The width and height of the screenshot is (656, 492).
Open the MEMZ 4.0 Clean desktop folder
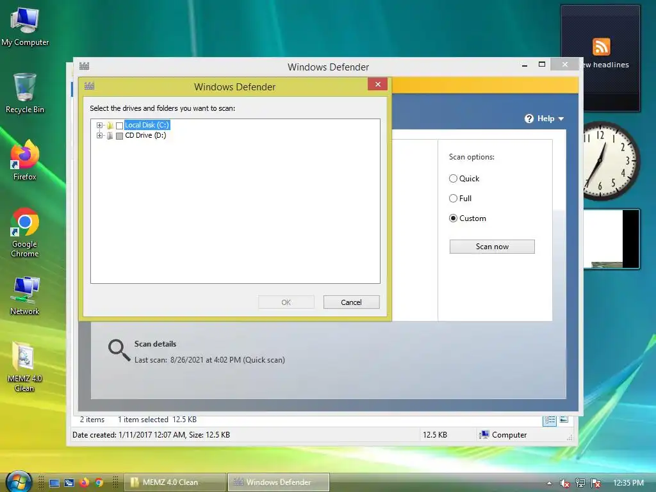point(25,367)
